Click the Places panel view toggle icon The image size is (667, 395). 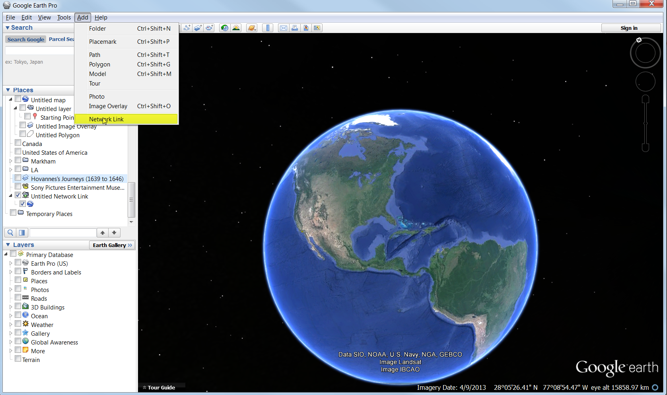tap(22, 233)
